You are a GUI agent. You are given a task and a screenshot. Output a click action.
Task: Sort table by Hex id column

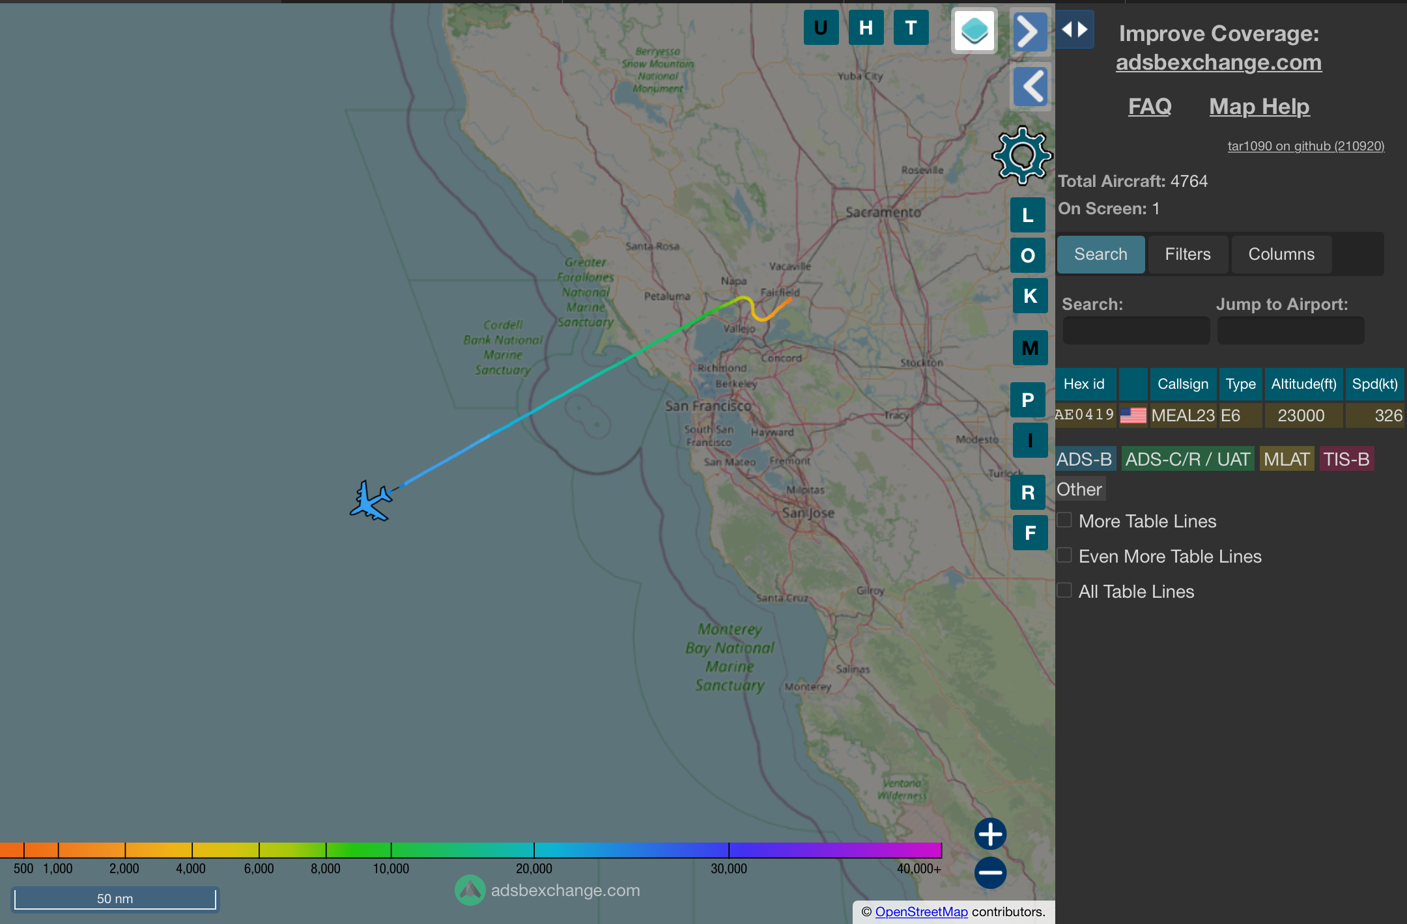(x=1085, y=384)
